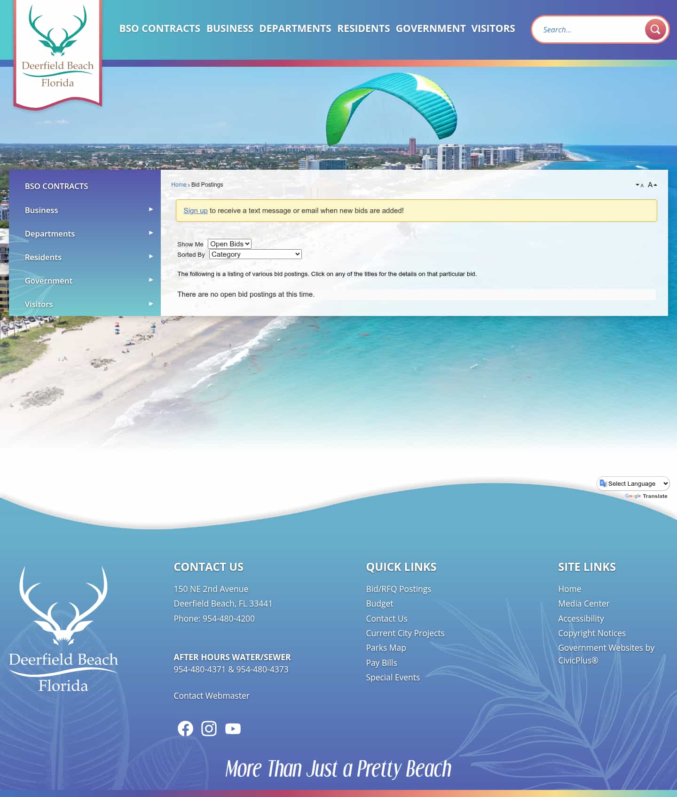Select Government in the sidebar
677x797 pixels.
(48, 281)
